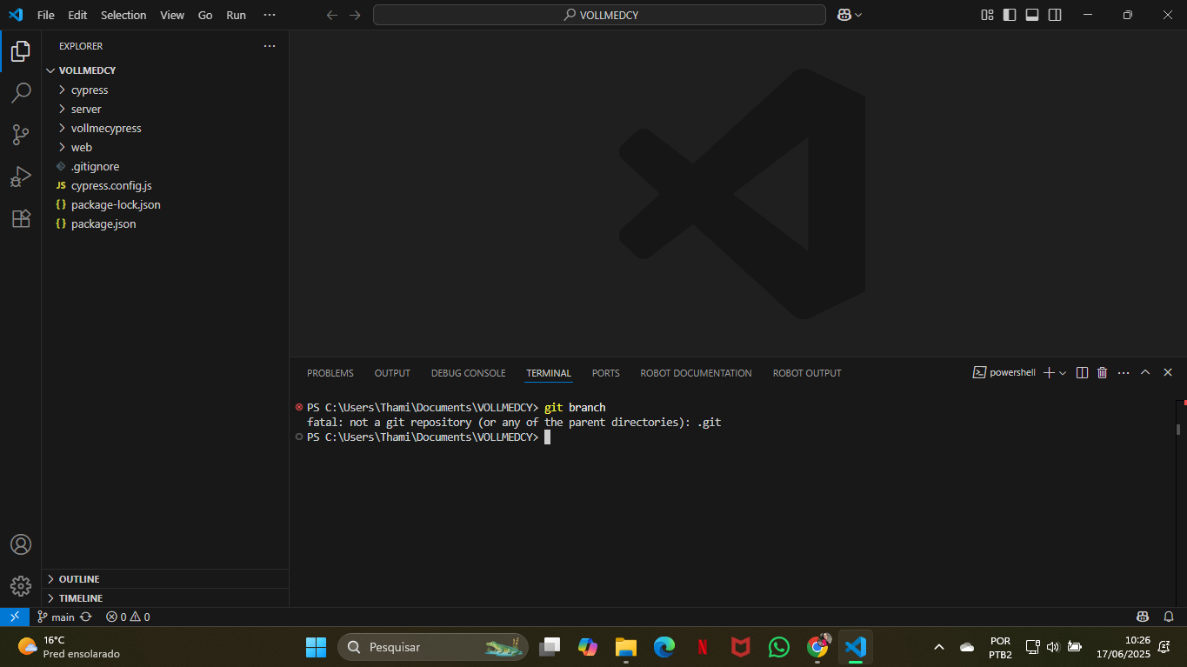The width and height of the screenshot is (1187, 667).
Task: Kill the terminal with trash icon
Action: (1103, 372)
